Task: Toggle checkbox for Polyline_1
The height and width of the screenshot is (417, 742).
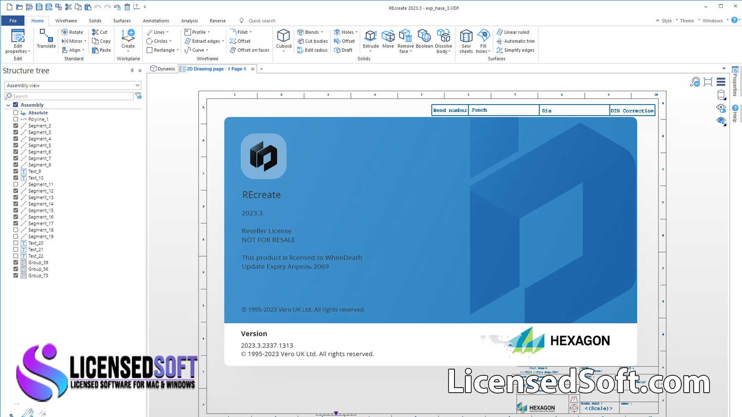Action: tap(16, 119)
